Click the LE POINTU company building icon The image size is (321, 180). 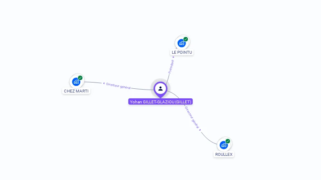[x=181, y=43]
